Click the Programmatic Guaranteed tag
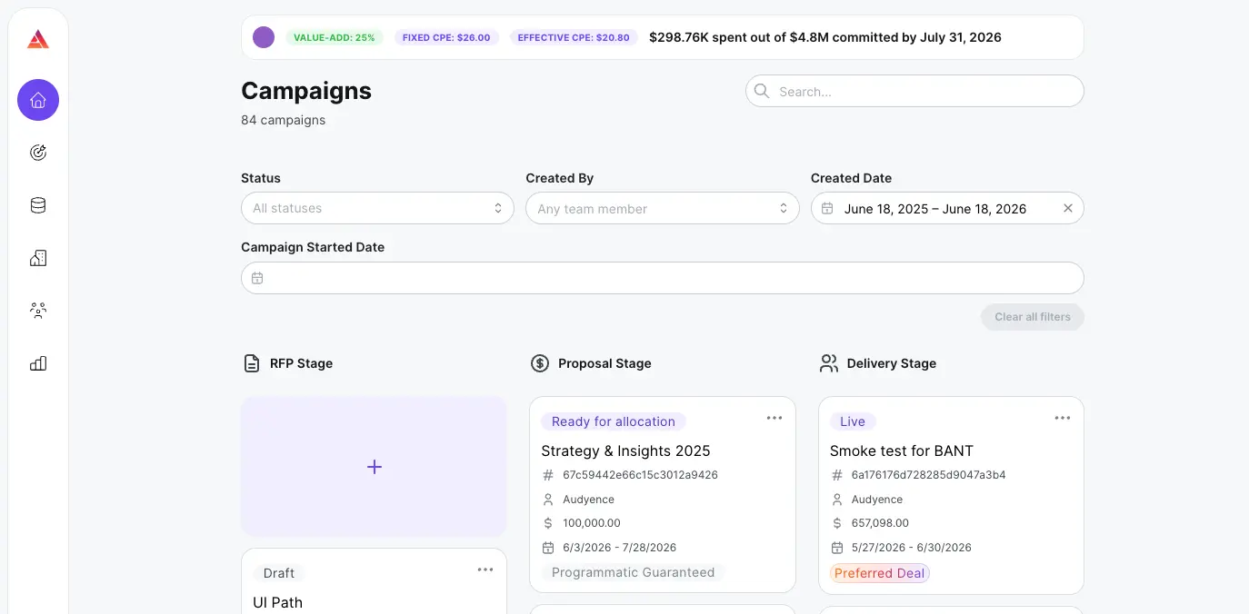 634,572
